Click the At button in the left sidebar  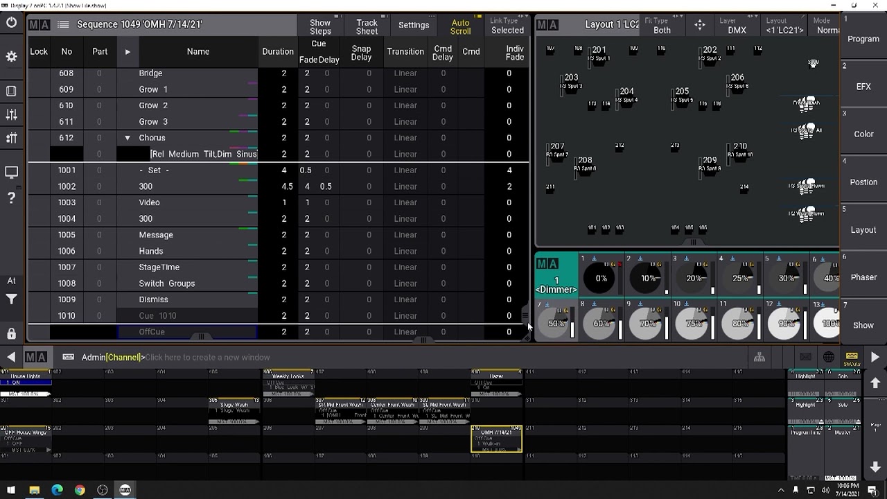(11, 281)
